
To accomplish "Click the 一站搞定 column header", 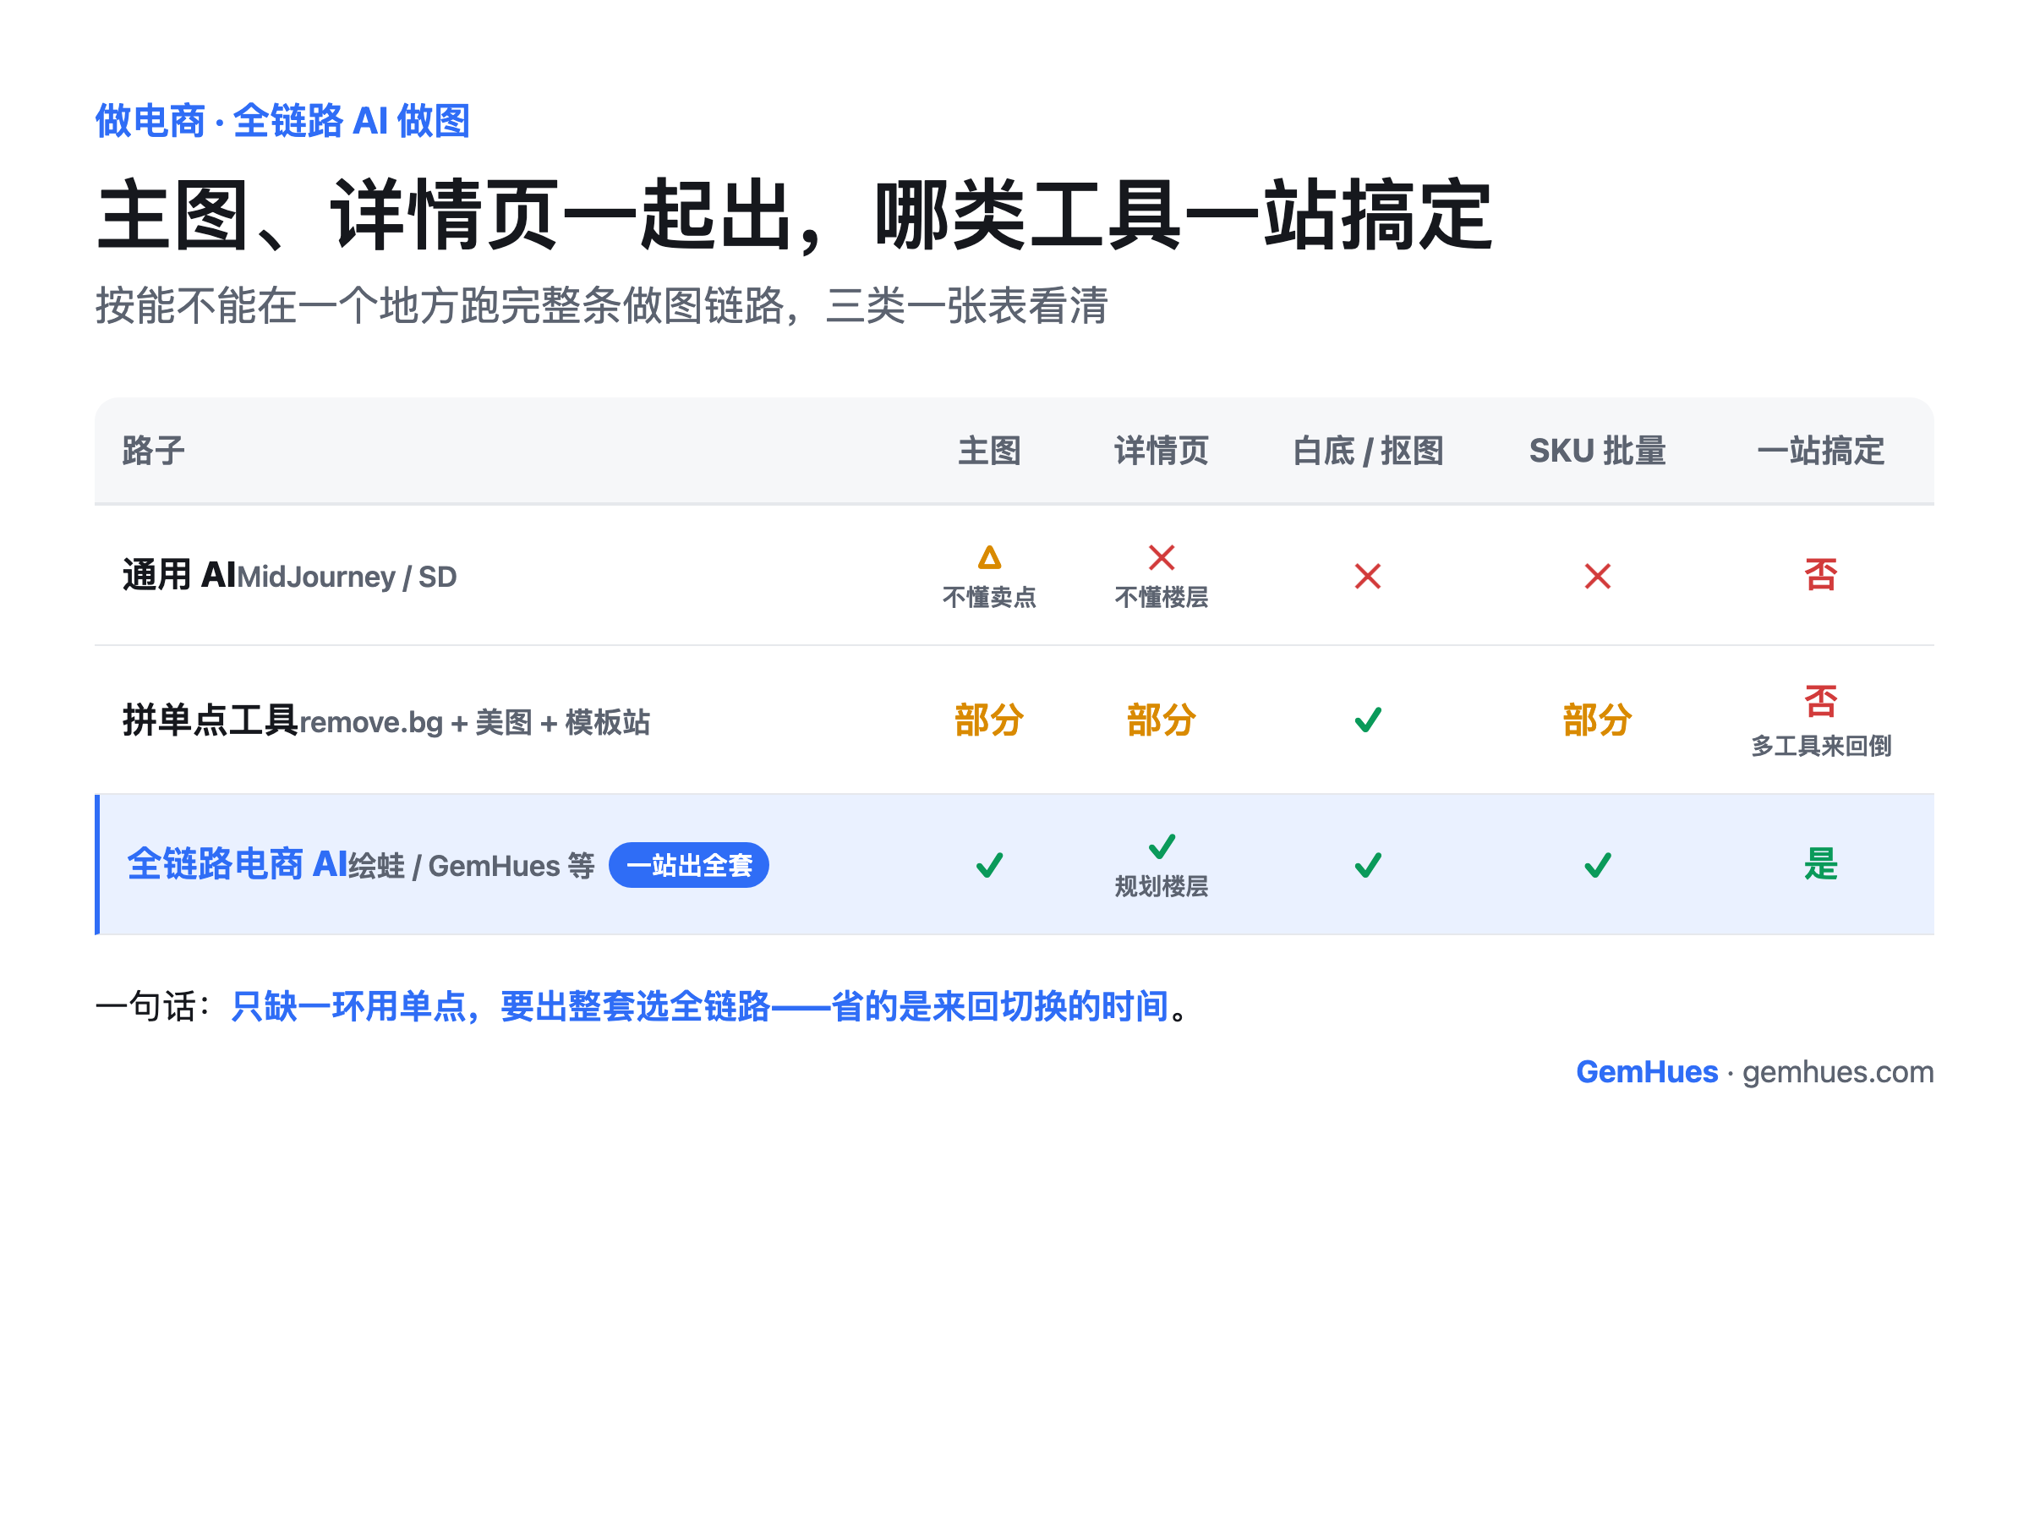I will click(x=1821, y=451).
